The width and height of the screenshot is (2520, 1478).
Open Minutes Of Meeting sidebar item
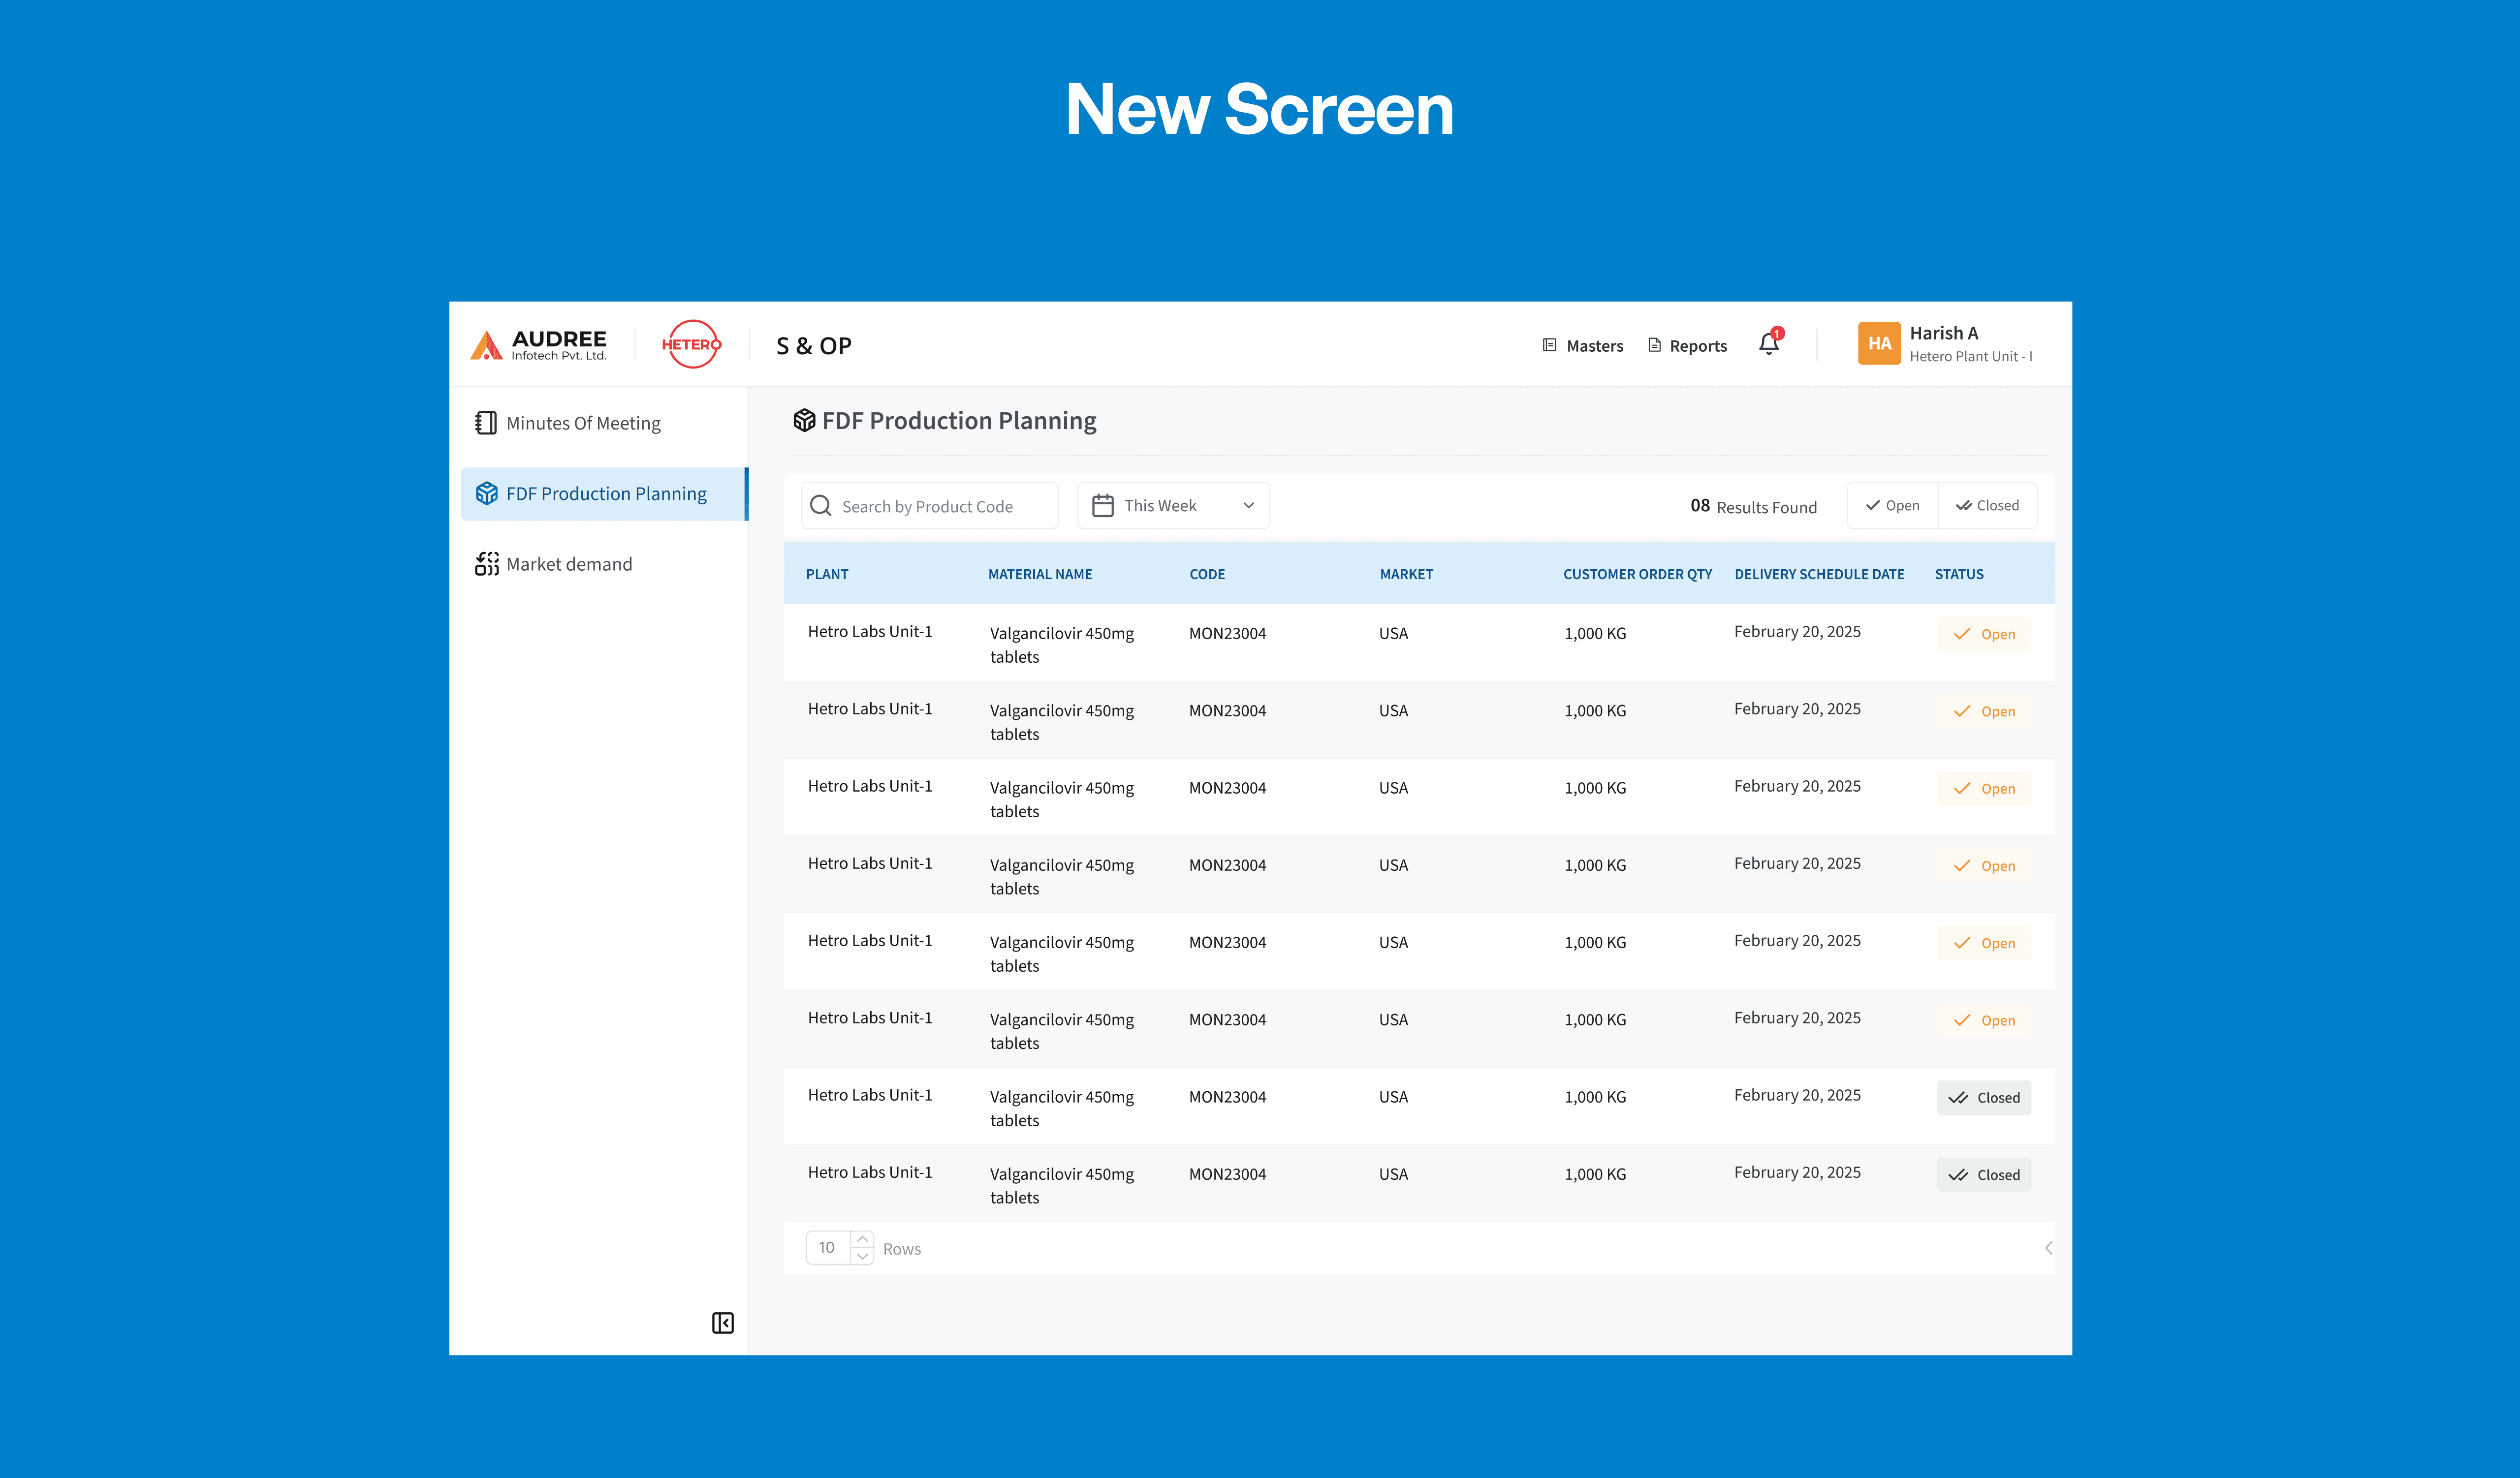click(x=583, y=424)
